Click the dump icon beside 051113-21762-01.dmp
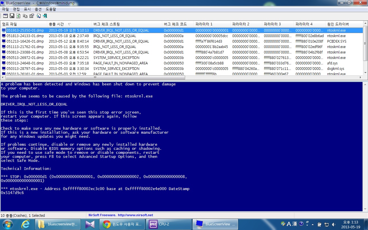The height and width of the screenshot is (230, 368). tap(4, 47)
